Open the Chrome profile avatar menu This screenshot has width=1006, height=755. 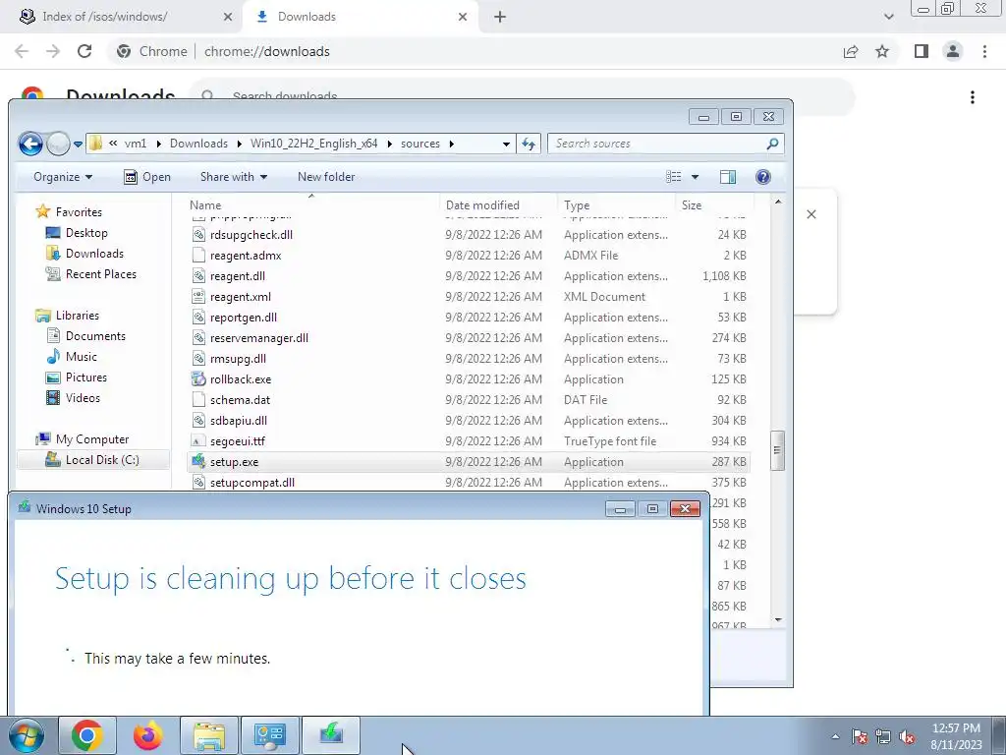click(953, 51)
